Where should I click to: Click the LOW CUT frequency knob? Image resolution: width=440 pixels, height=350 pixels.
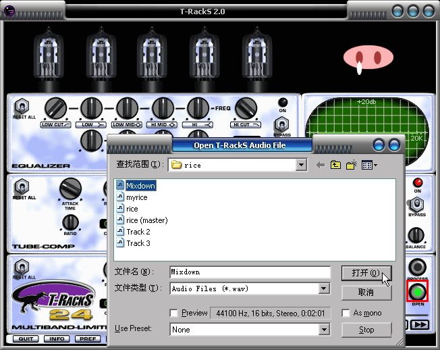coord(55,108)
